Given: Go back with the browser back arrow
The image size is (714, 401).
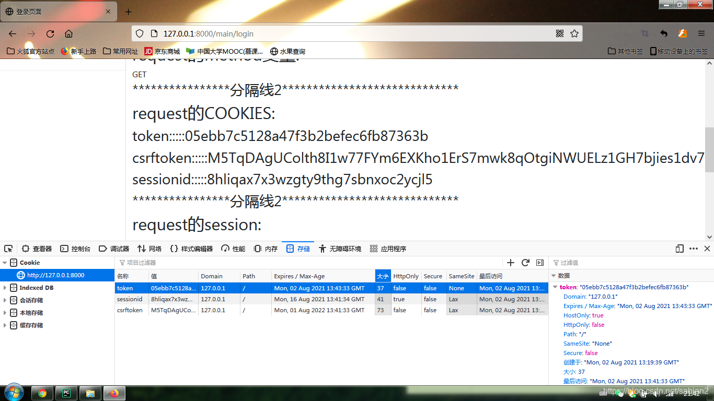Looking at the screenshot, I should [13, 33].
